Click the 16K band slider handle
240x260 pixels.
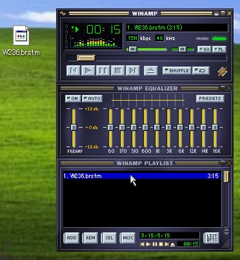(x=215, y=127)
